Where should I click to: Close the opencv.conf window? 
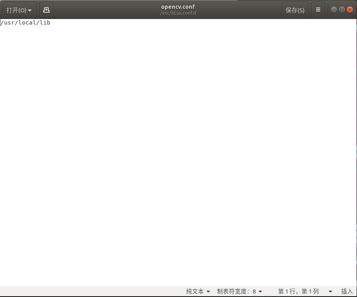click(x=350, y=10)
